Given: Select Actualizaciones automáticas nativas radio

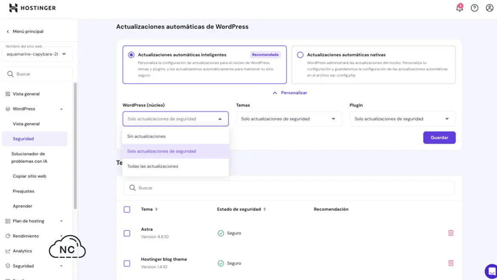Looking at the screenshot, I should pos(300,55).
